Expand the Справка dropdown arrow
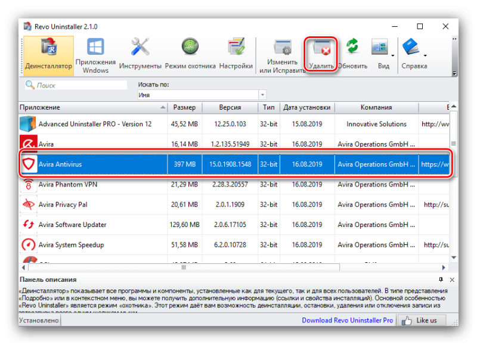Image resolution: width=477 pixels, height=345 pixels. [425, 55]
